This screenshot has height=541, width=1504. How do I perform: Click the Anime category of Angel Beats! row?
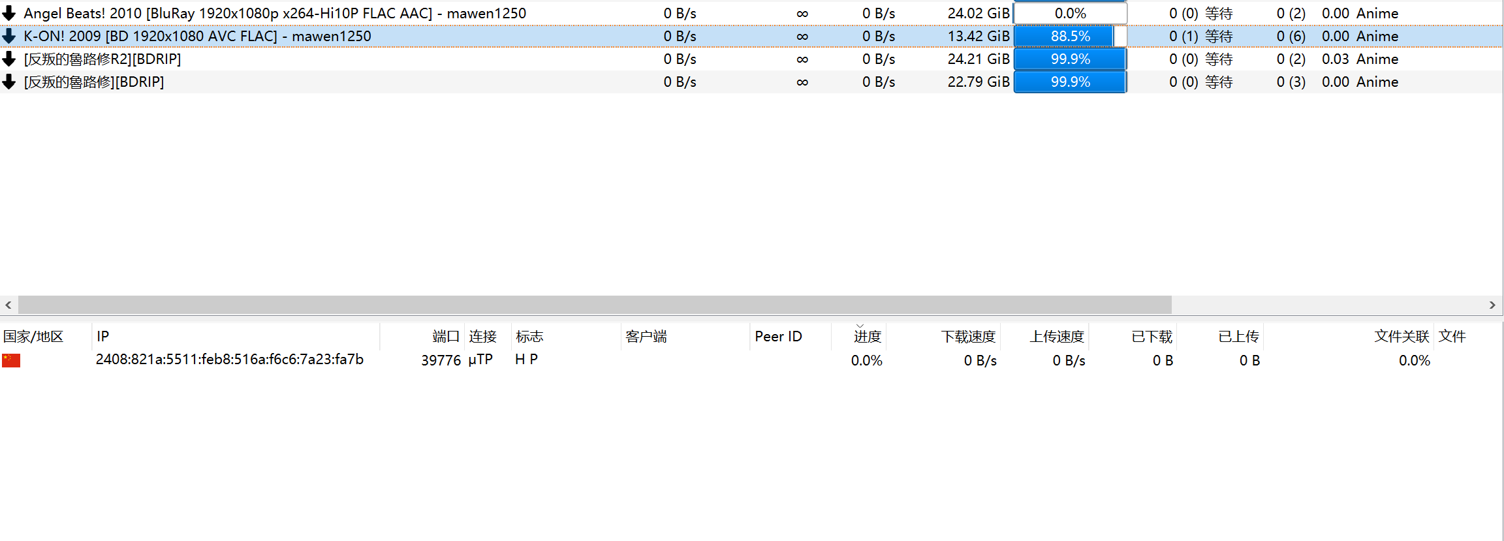click(x=1377, y=13)
